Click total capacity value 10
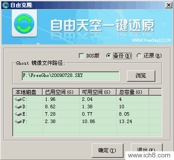Viewport: 174px width, 160px height. tap(122, 107)
